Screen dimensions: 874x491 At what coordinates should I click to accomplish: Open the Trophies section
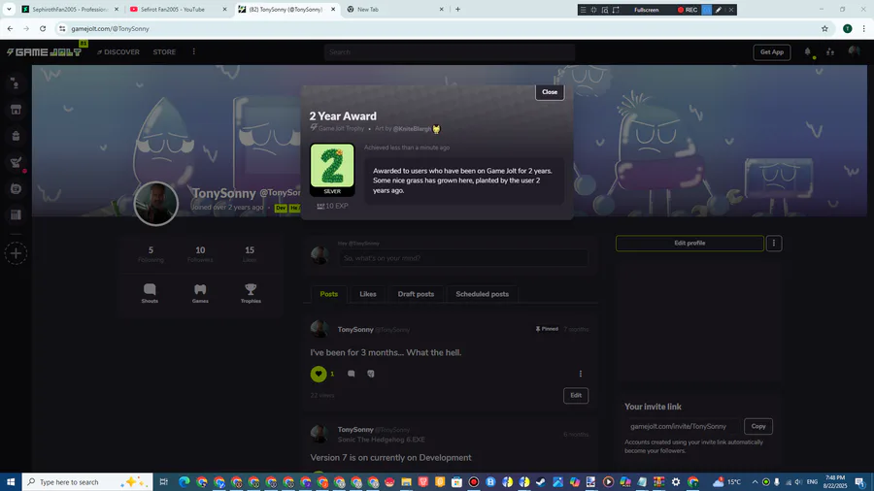pyautogui.click(x=251, y=293)
